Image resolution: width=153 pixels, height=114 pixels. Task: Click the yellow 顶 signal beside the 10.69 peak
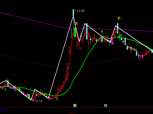click(x=76, y=24)
